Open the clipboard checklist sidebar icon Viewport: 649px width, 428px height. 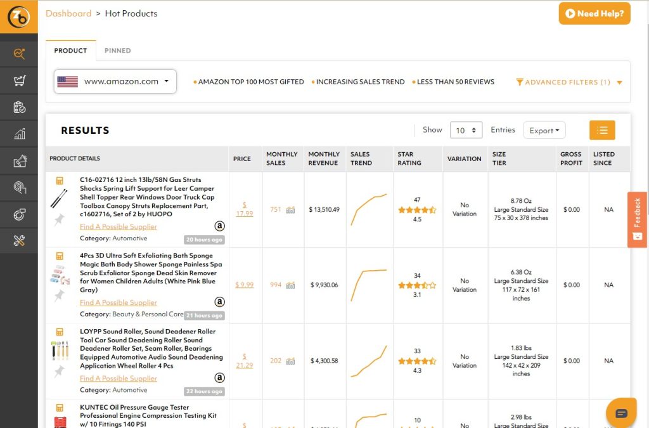tap(19, 107)
